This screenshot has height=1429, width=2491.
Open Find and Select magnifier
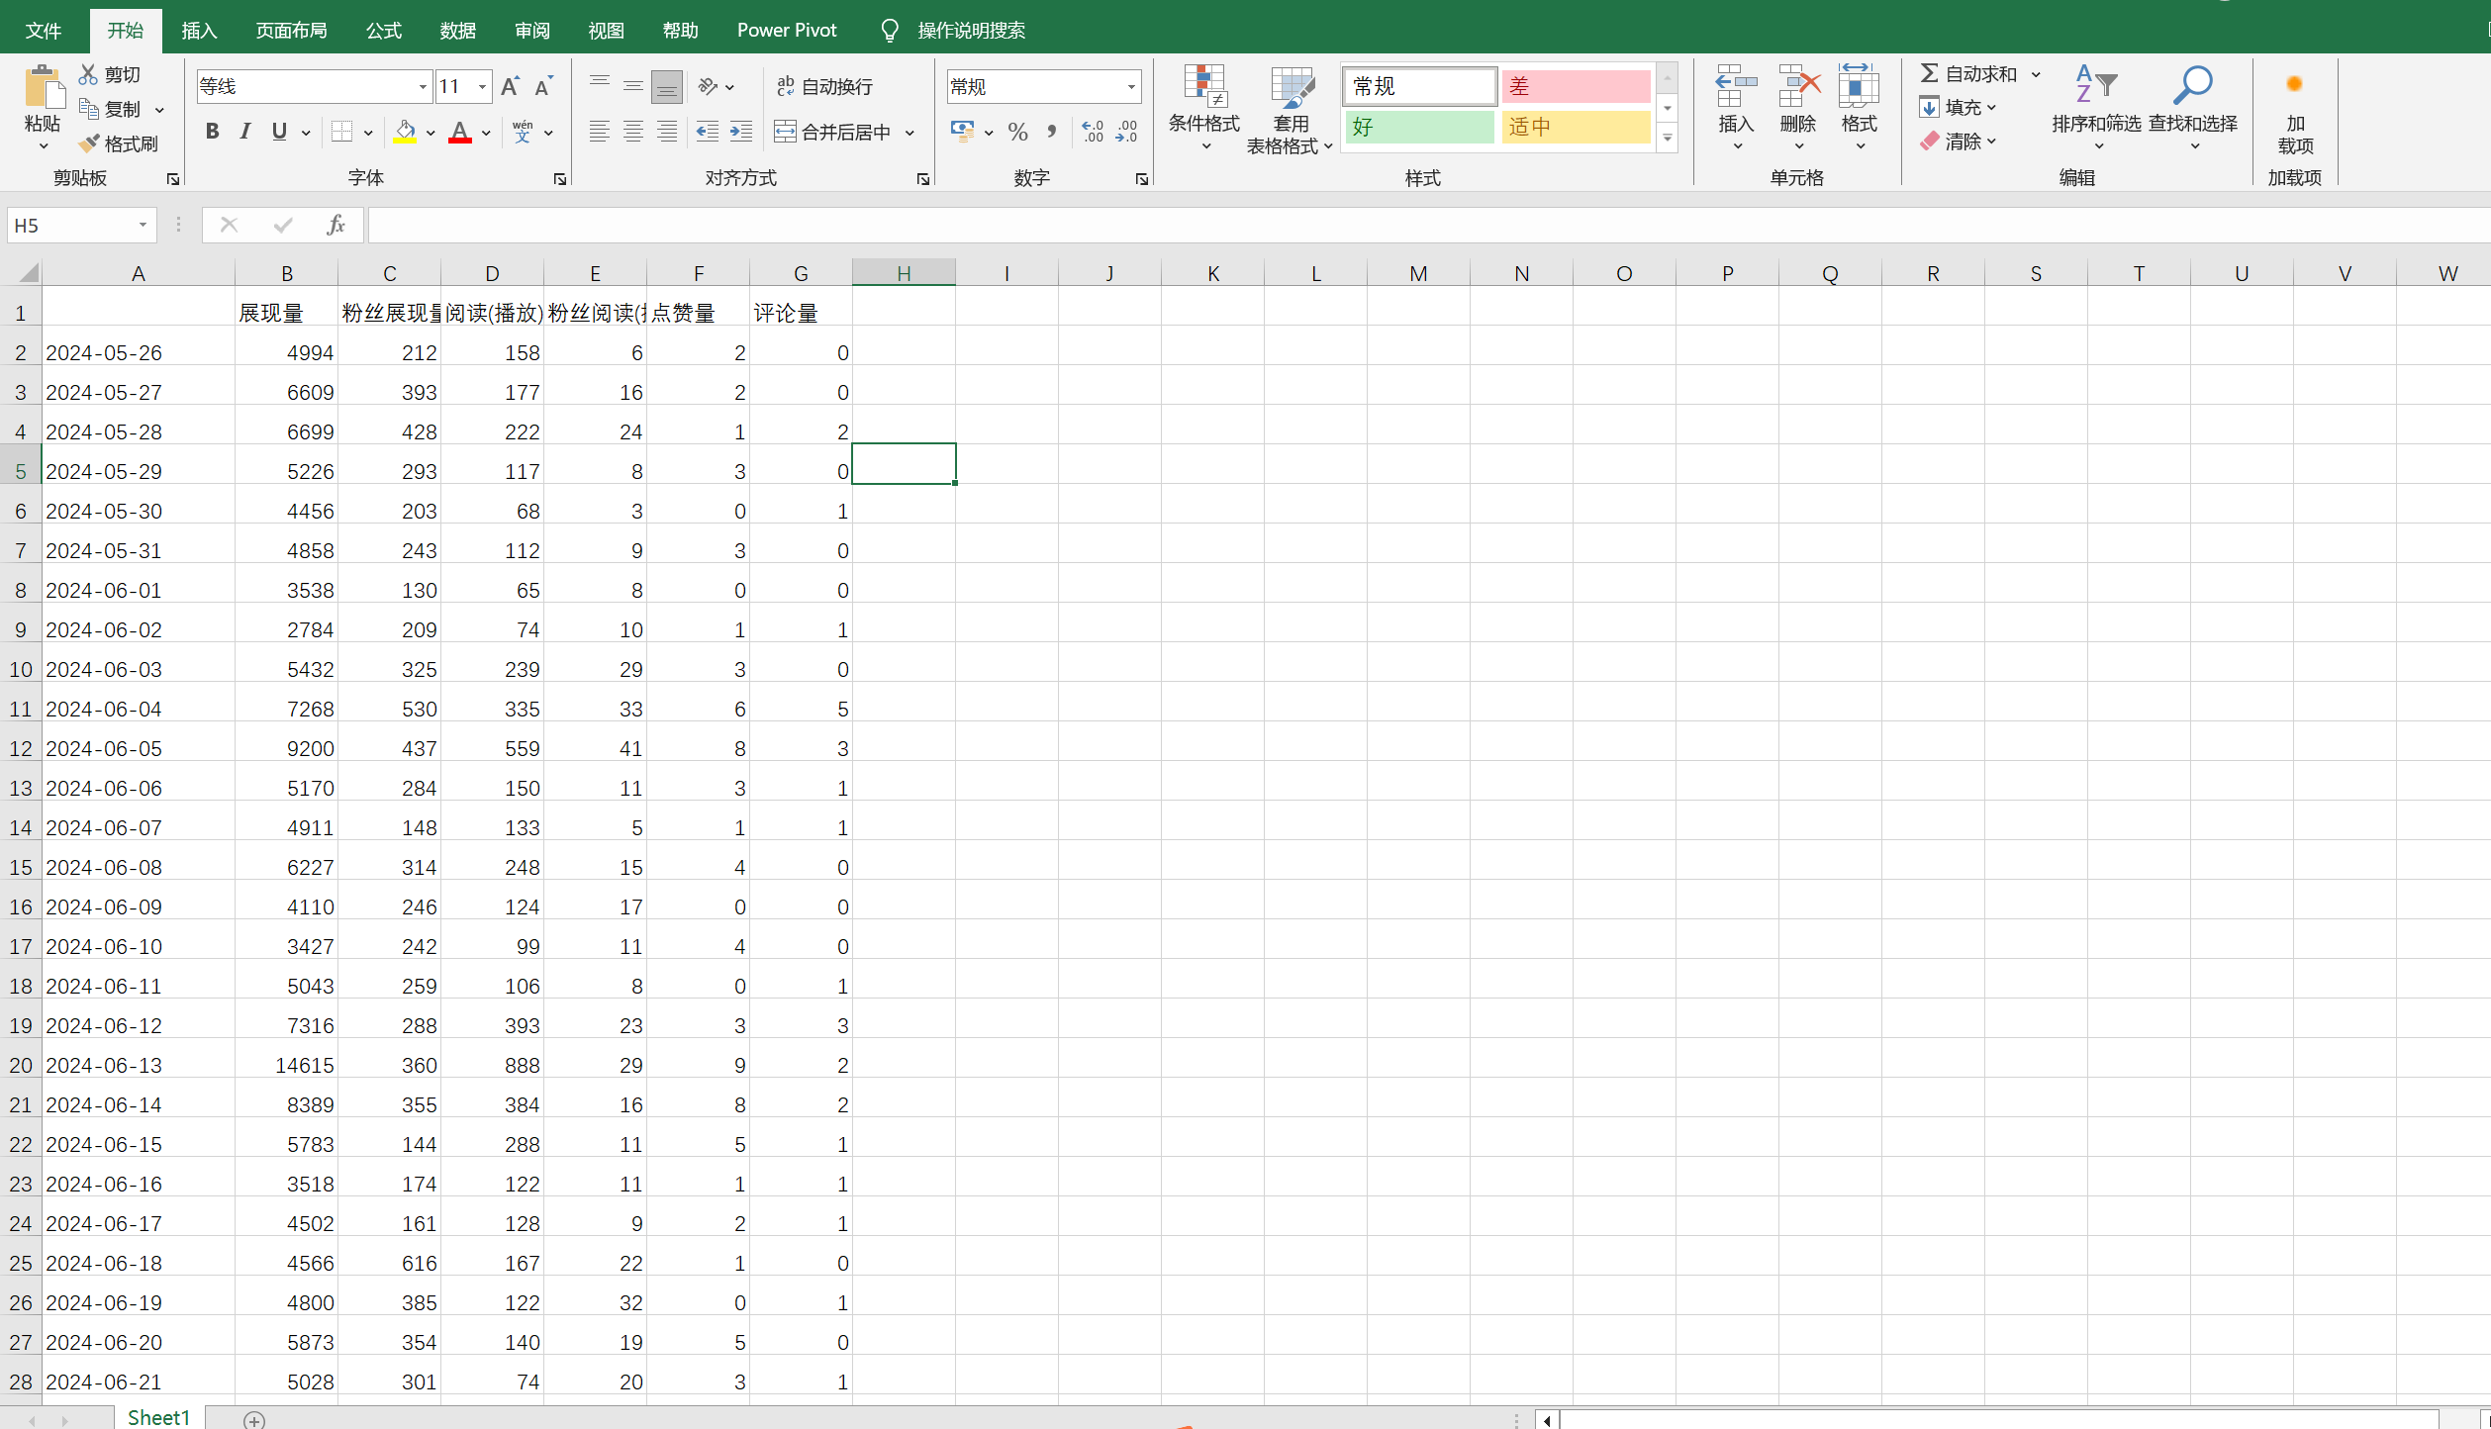2193,109
